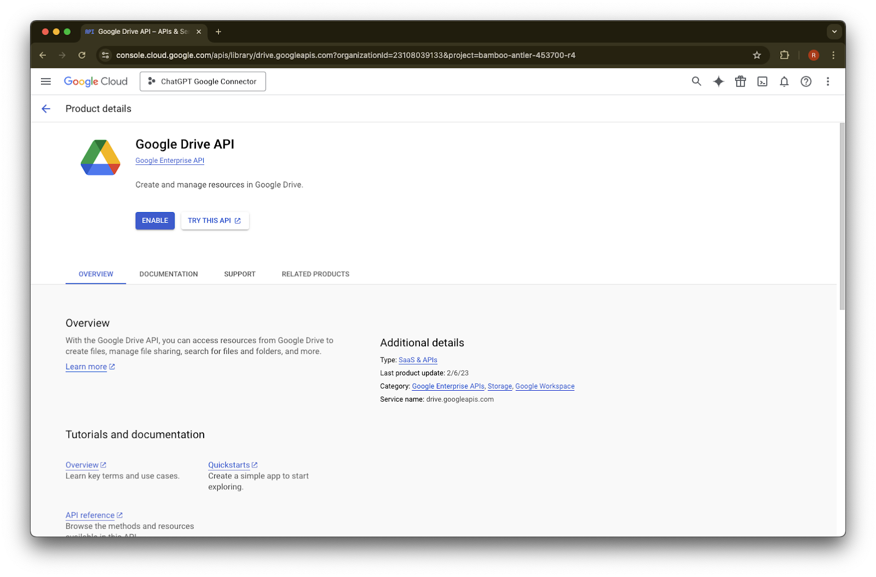Click the service name drive.googleapis.com text

click(460, 399)
